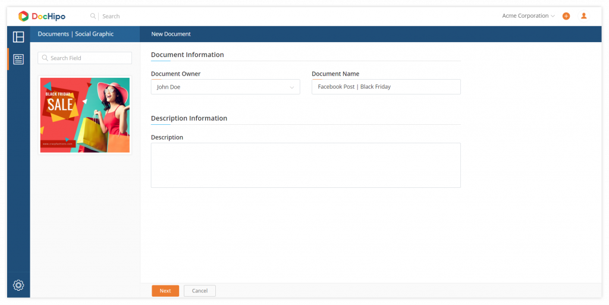Open the templates layout icon in sidebar
609x305 pixels.
(18, 36)
